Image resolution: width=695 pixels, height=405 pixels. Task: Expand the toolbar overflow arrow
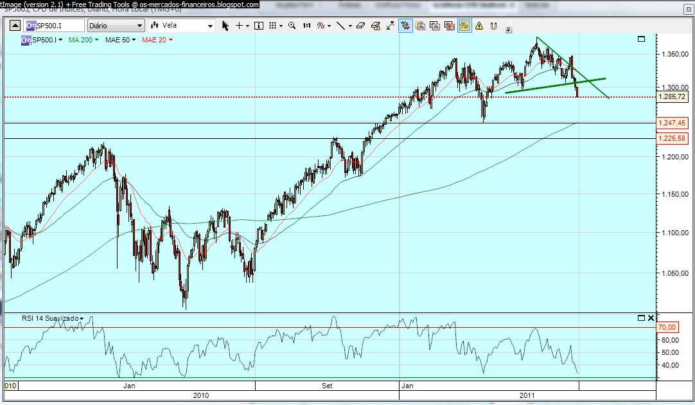(508, 30)
